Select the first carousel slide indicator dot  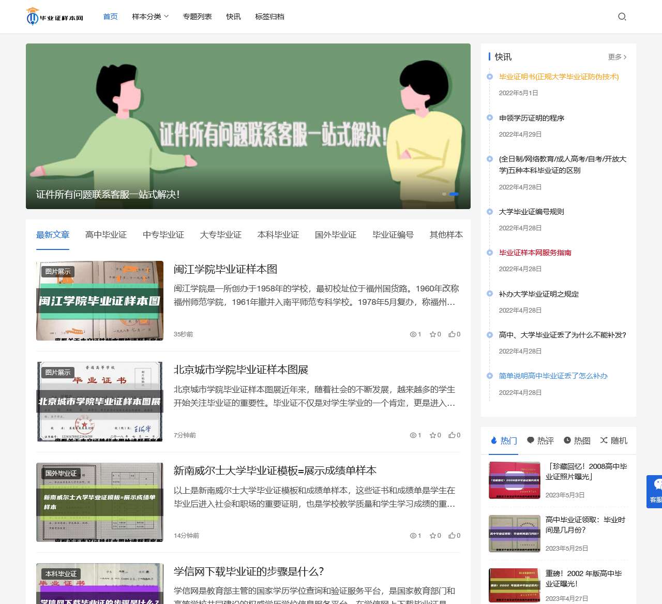(x=444, y=194)
